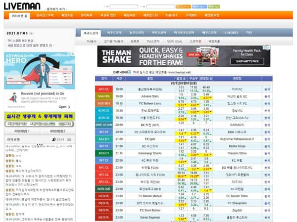Click SHOP MATT'S PACK in Man Shake ad
The image size is (297, 222).
point(247,61)
